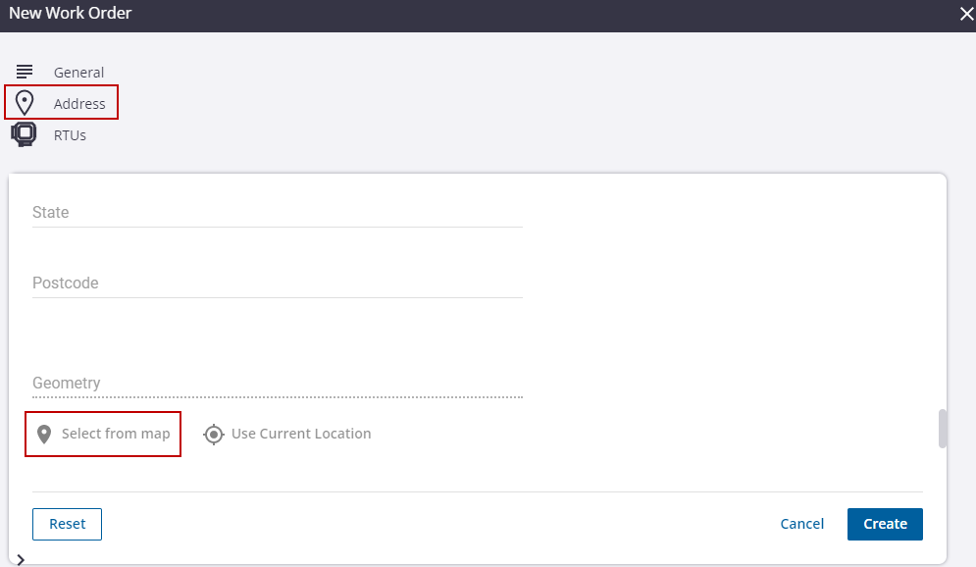Expand the chevron arrow at bottom left
The image size is (976, 567).
(21, 559)
